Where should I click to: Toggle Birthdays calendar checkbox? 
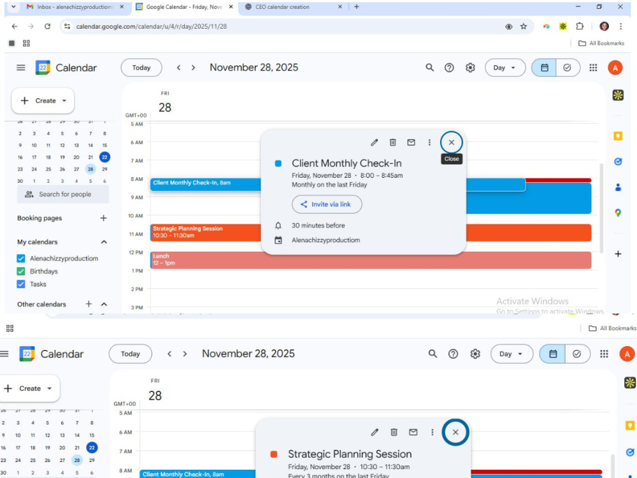tap(21, 272)
